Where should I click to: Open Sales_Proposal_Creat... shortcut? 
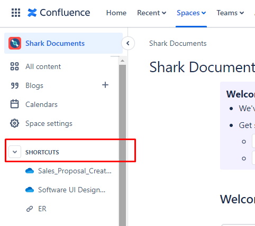point(75,171)
